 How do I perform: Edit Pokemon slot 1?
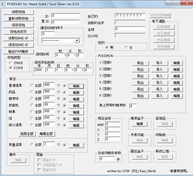[x=176, y=63]
